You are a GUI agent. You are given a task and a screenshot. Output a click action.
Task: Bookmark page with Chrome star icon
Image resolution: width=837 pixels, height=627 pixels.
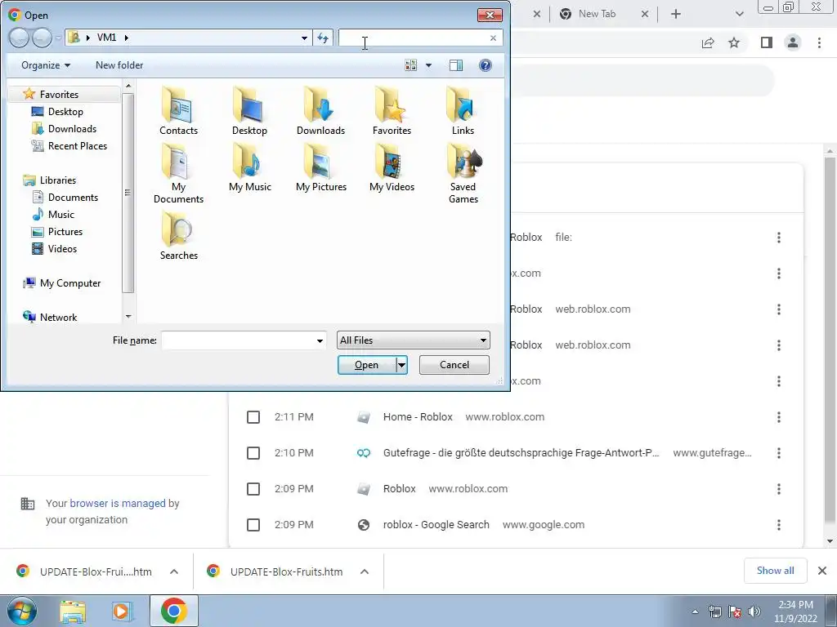[734, 42]
